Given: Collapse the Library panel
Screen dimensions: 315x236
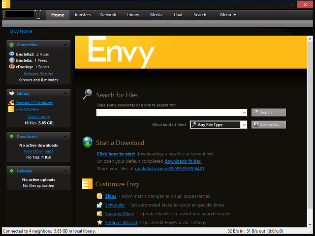Looking at the screenshot, I should pyautogui.click(x=65, y=93).
